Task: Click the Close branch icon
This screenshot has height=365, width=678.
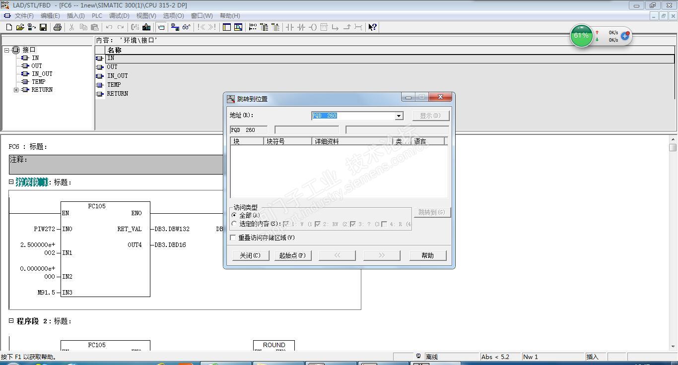Action: [347, 27]
